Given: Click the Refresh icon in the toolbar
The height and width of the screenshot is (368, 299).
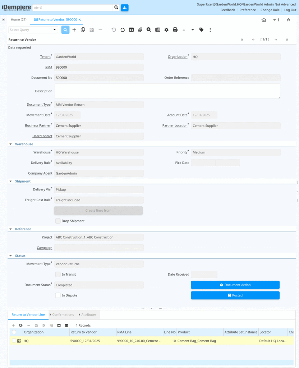Looking at the screenshot, I should (x=122, y=30).
